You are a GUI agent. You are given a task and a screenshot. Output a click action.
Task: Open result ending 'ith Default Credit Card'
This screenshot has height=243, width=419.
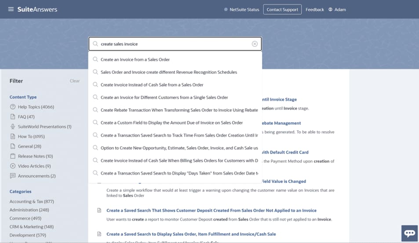click(x=285, y=152)
